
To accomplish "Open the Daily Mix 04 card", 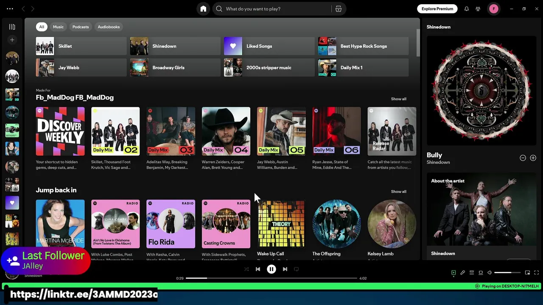I will pos(226,138).
